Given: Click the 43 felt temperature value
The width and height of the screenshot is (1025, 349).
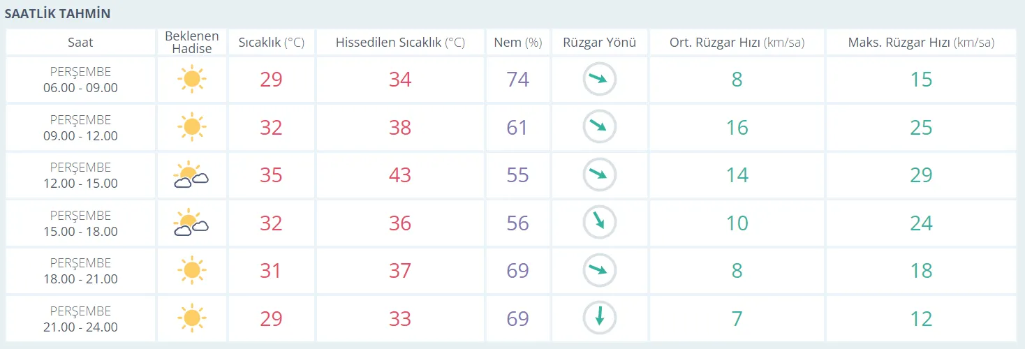Looking at the screenshot, I should click(x=400, y=175).
